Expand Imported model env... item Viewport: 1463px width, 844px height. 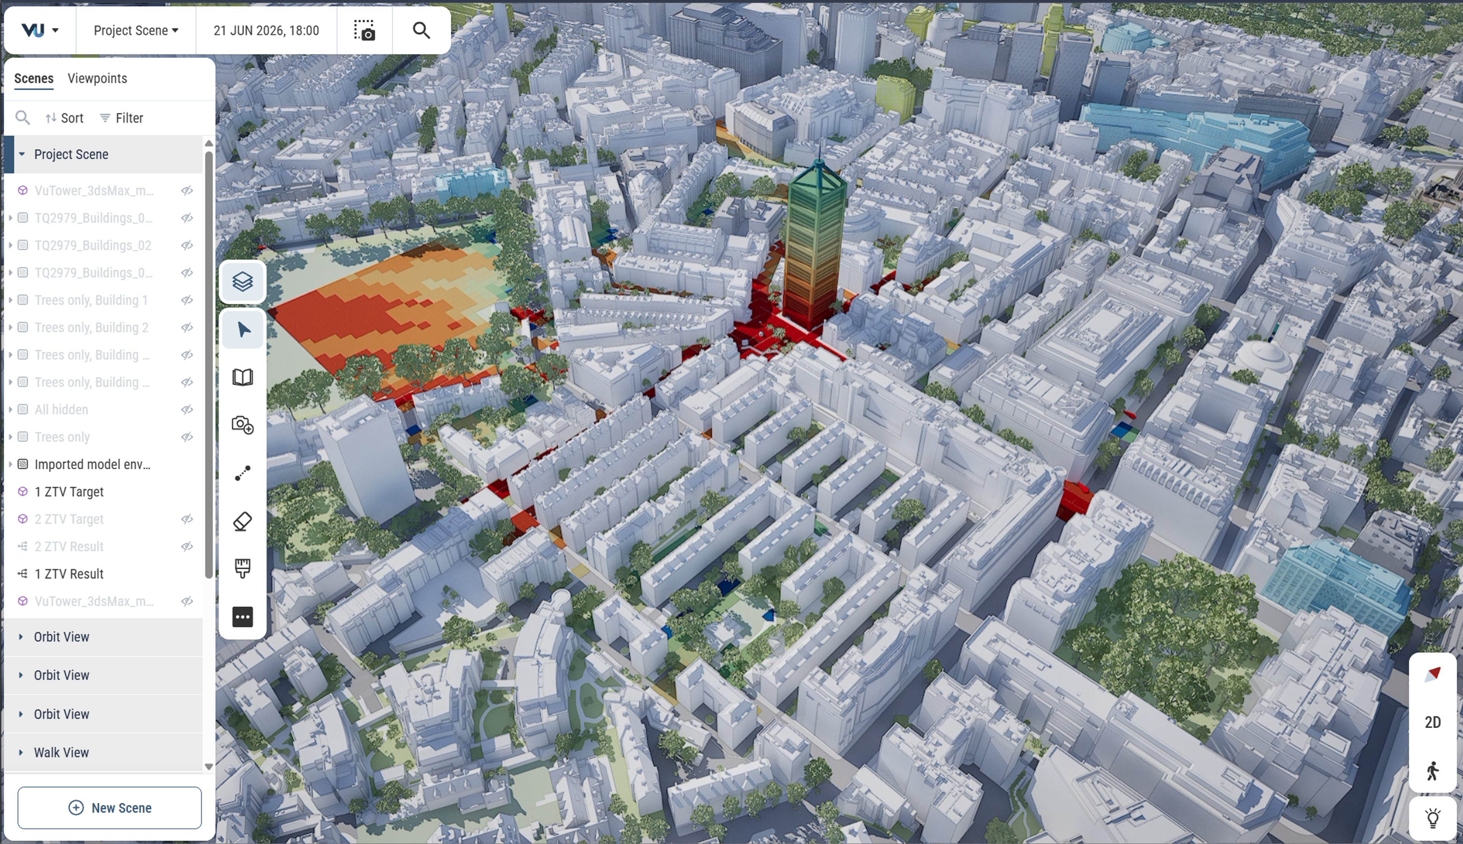(10, 464)
